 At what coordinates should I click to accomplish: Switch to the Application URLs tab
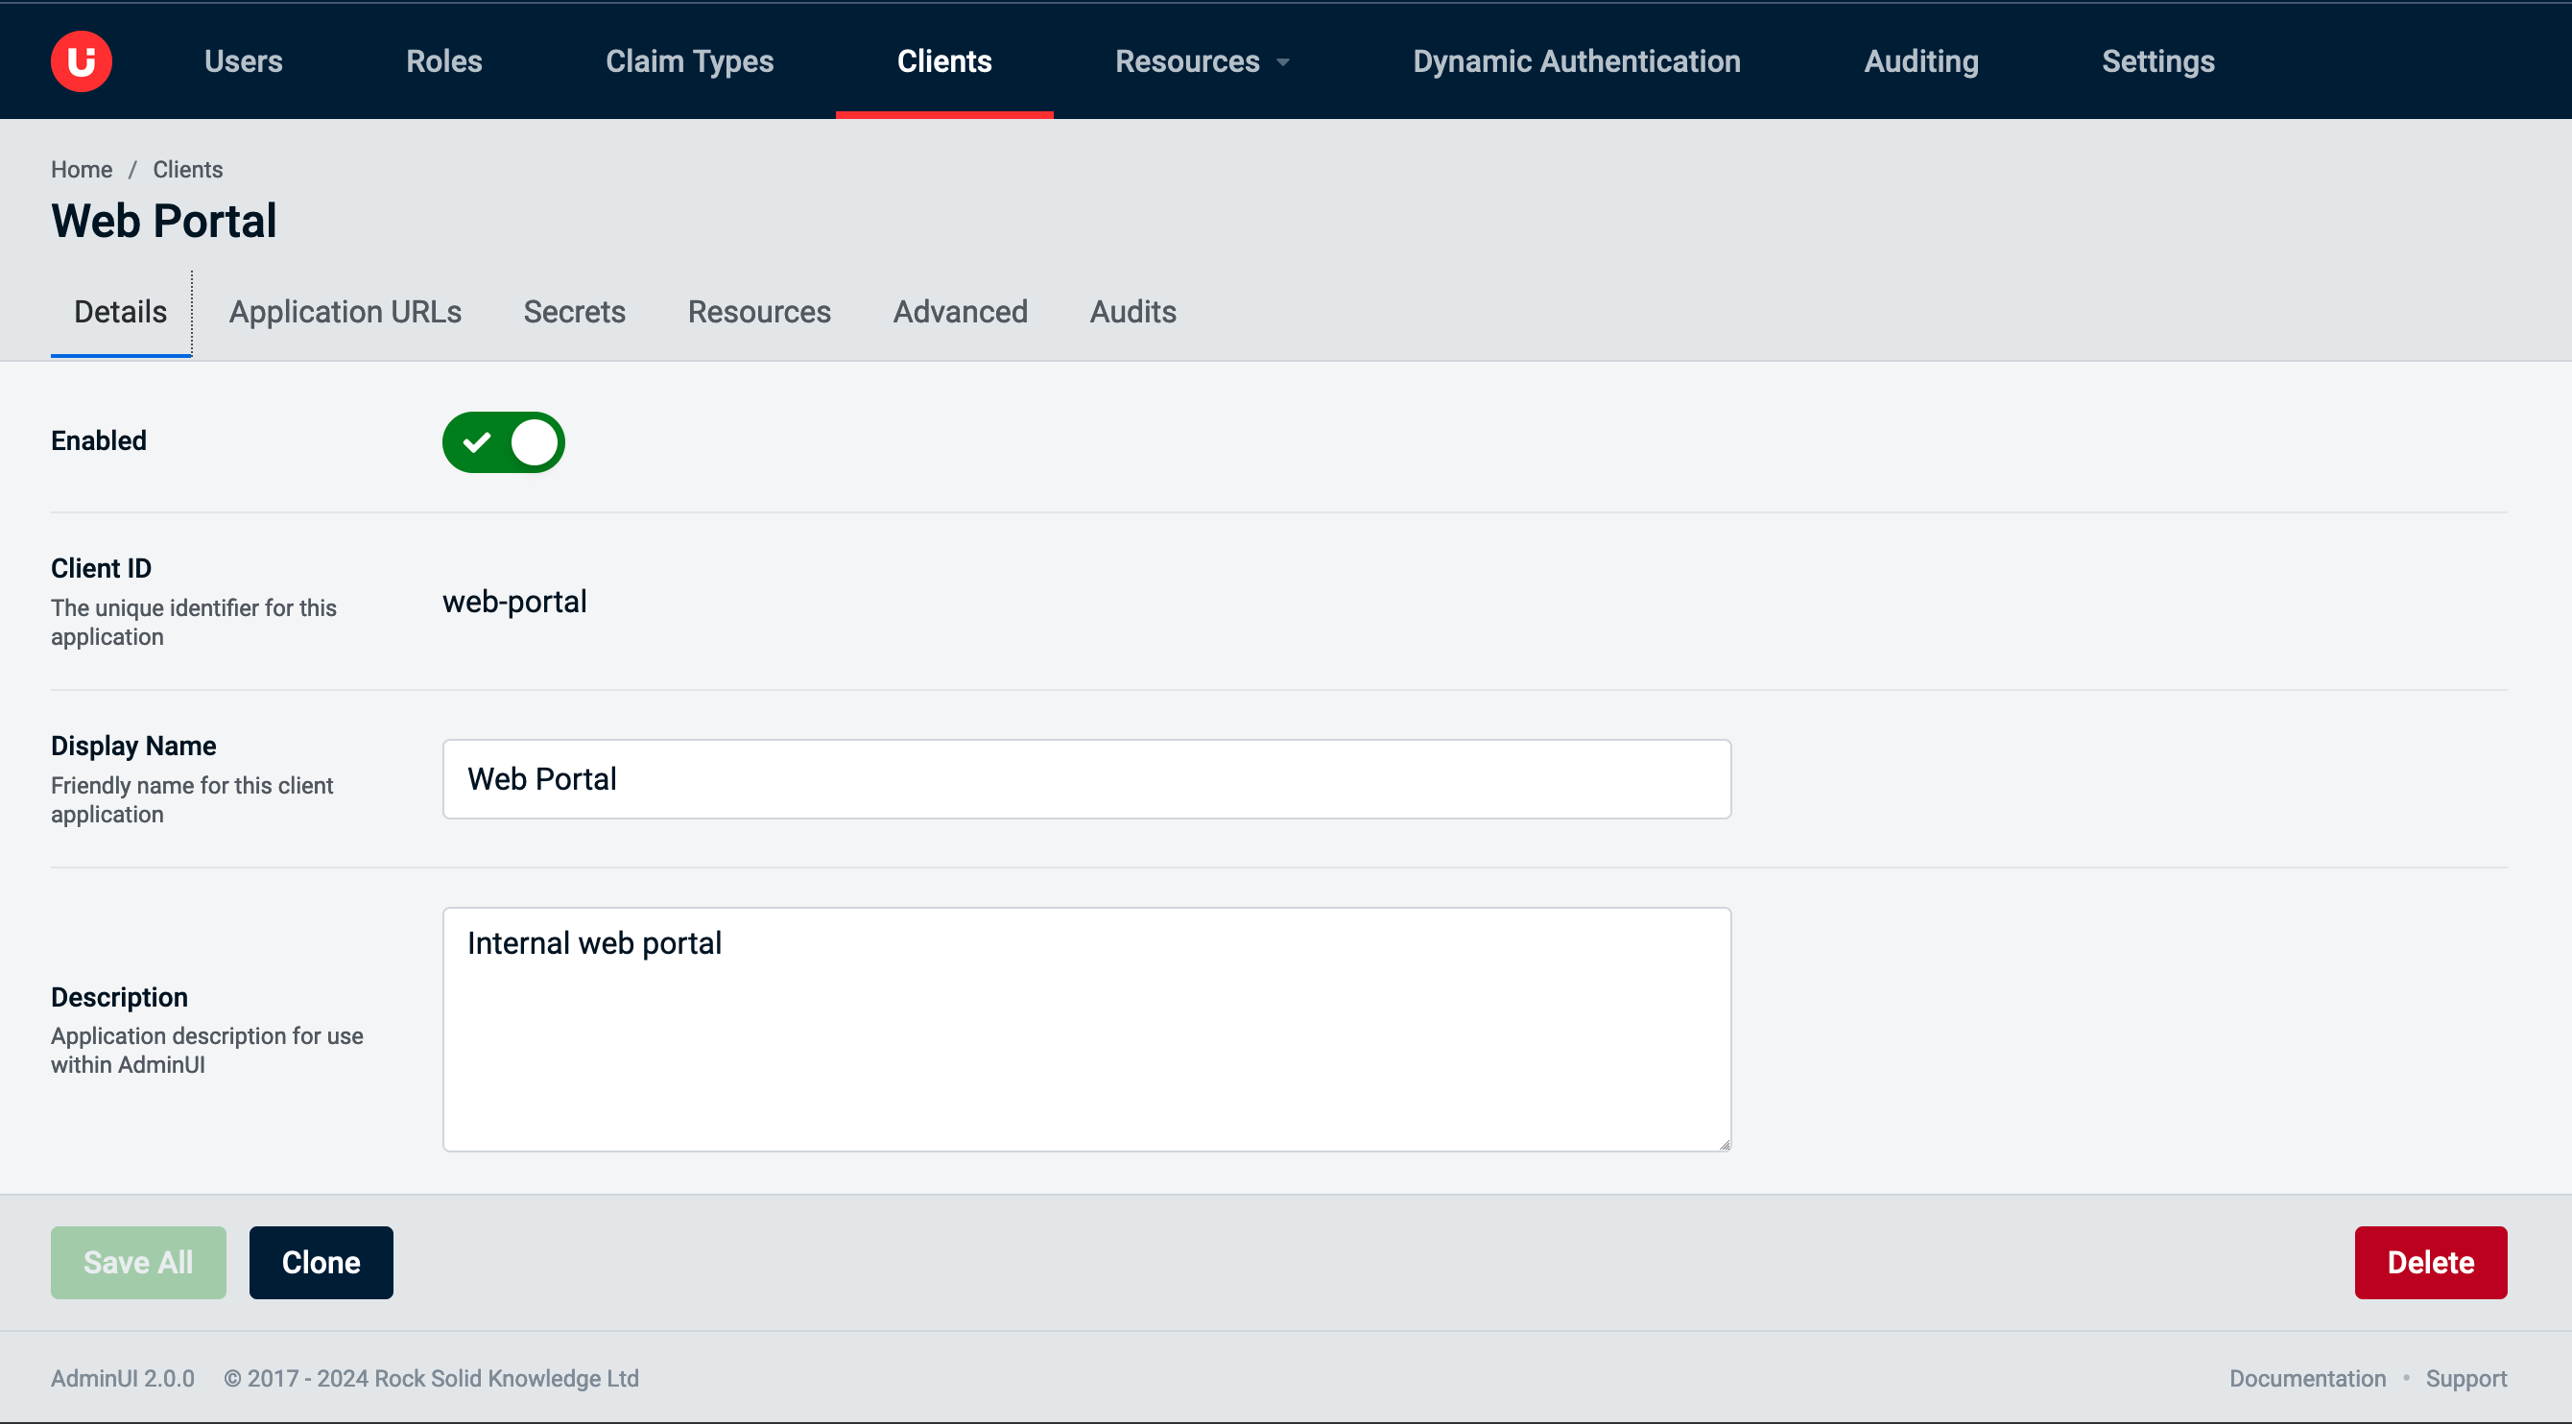coord(345,312)
